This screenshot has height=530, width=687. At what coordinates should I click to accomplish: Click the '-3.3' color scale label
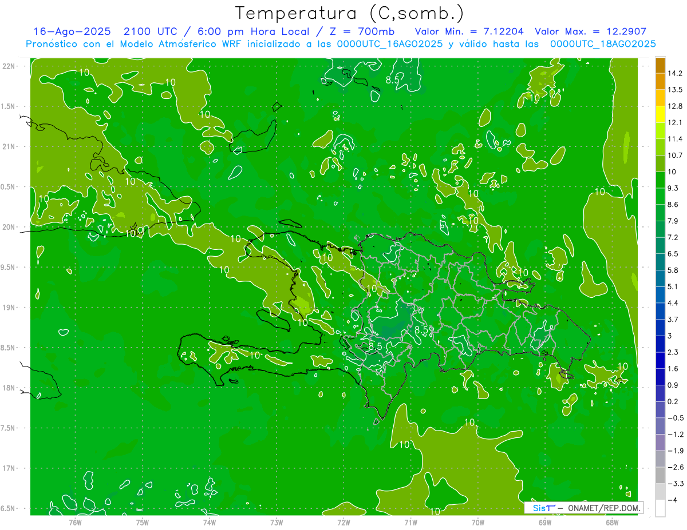(x=676, y=484)
